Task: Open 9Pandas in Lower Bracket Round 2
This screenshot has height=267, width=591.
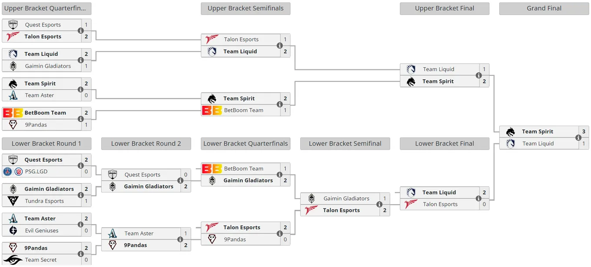Action: (135, 245)
